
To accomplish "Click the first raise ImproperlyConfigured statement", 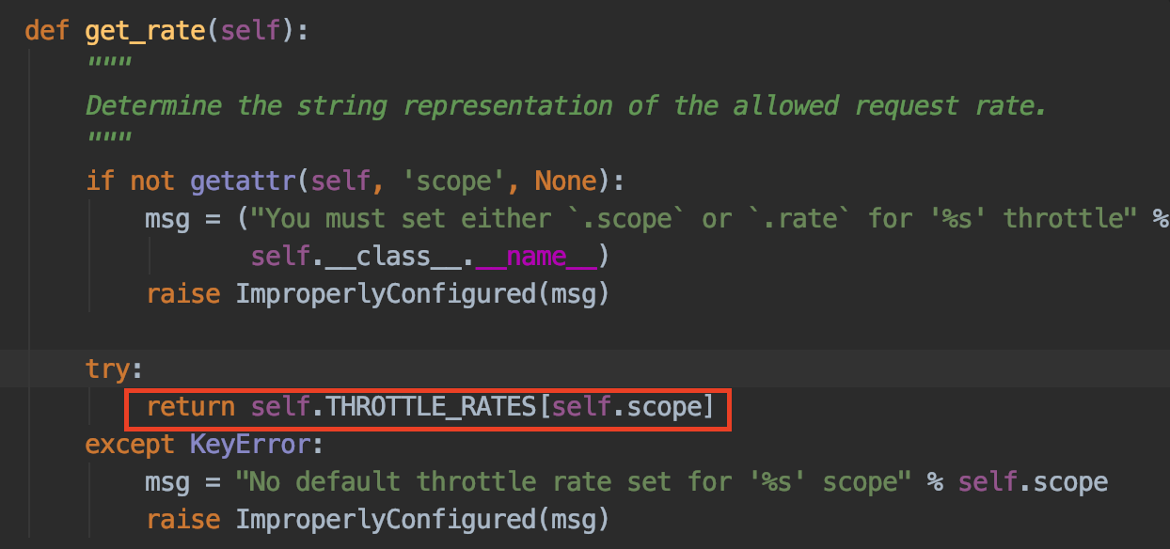I will tap(378, 293).
